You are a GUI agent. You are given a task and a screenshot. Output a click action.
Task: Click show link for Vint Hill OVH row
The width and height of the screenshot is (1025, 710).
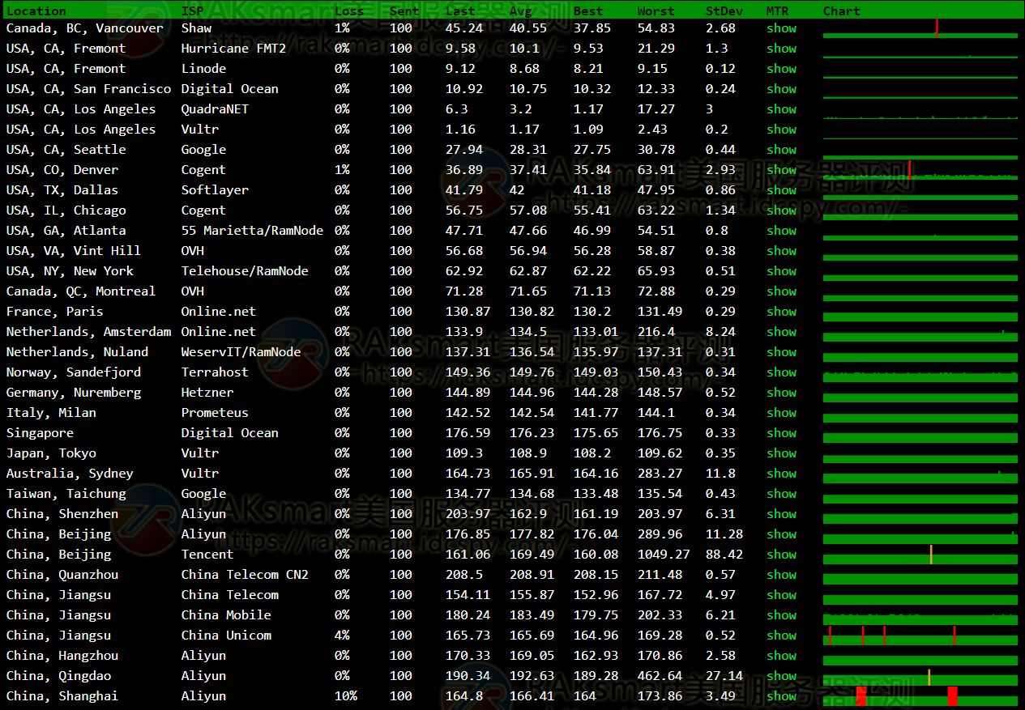pyautogui.click(x=781, y=251)
